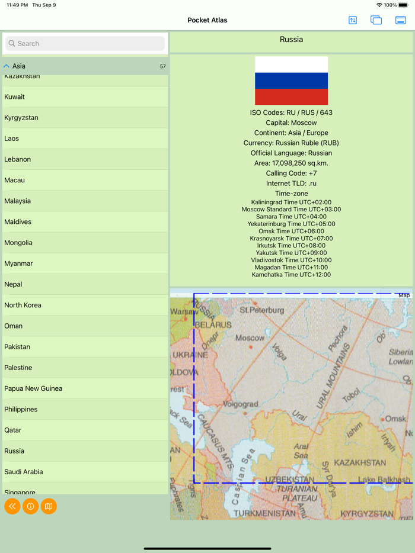This screenshot has height=553, width=415.
Task: Tap the battery status icon
Action: click(403, 5)
